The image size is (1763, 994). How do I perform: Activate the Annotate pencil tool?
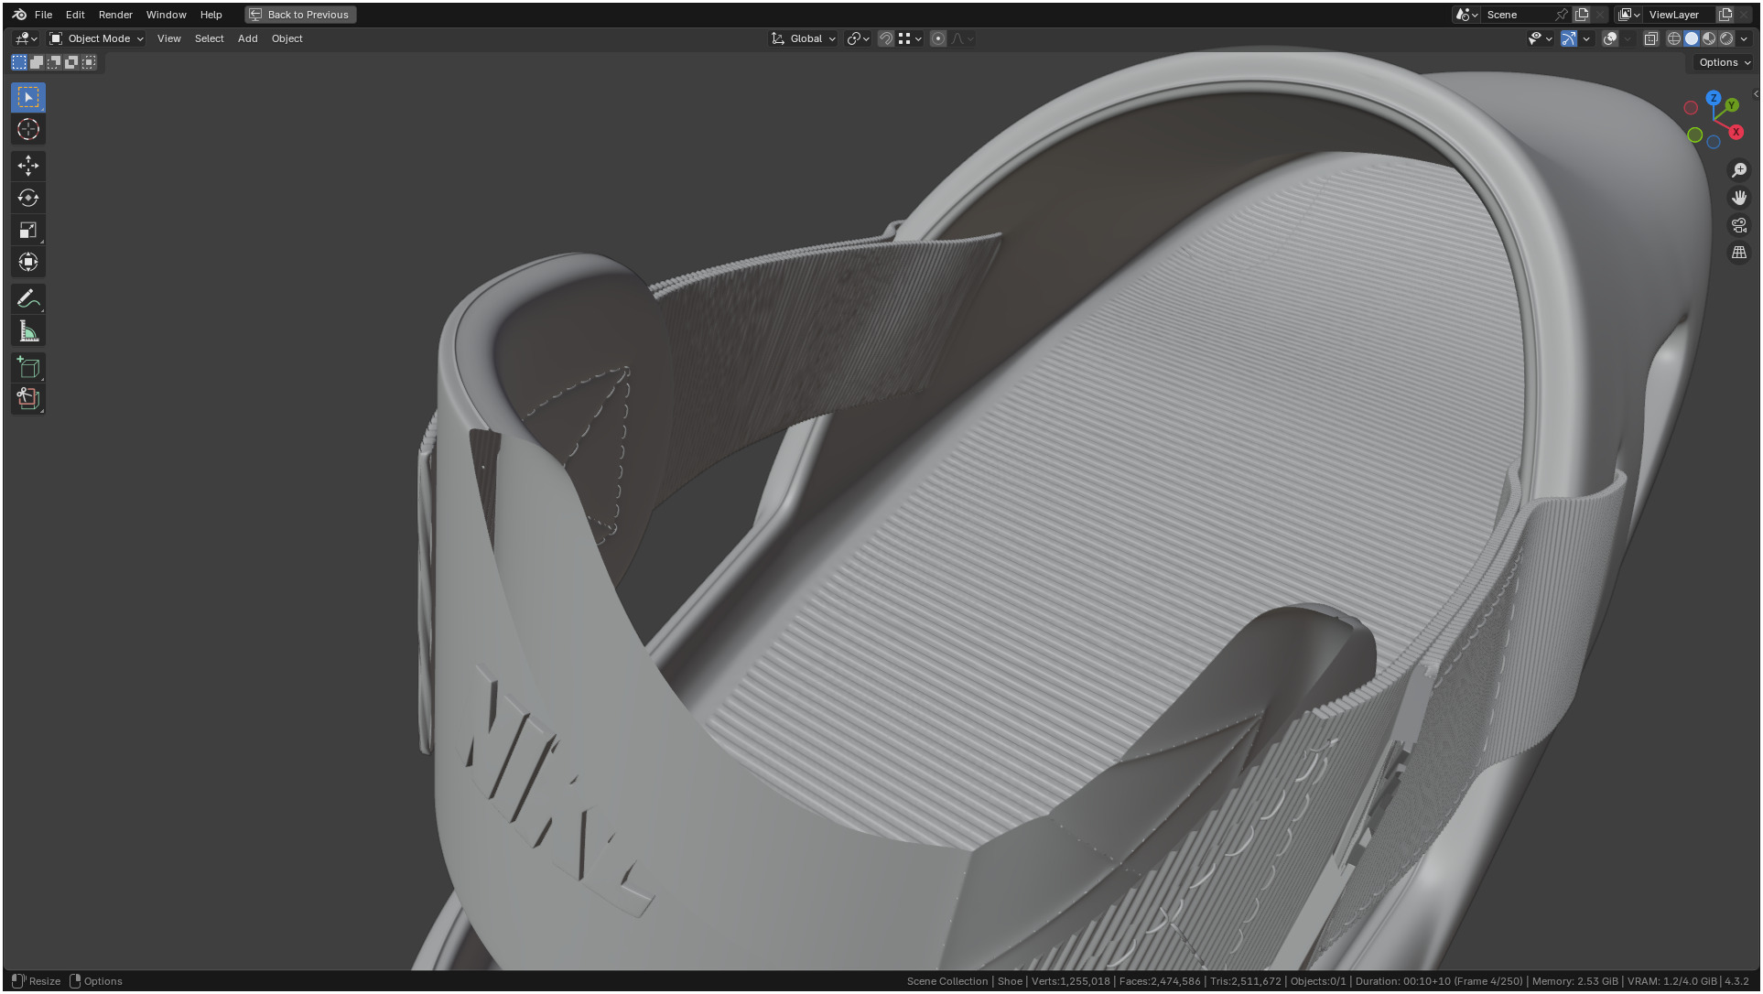point(28,298)
